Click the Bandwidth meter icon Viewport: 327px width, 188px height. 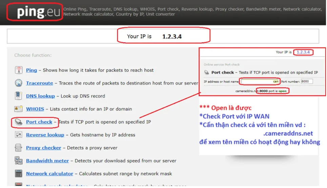[19, 161]
